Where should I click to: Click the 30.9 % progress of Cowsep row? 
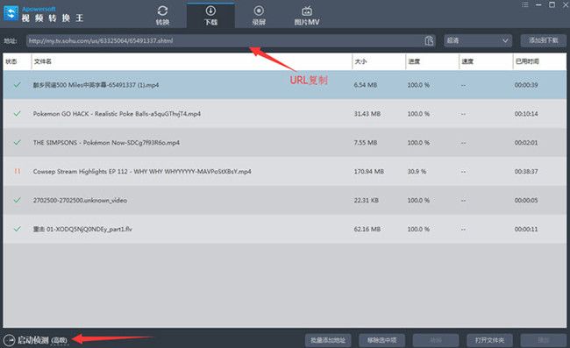[x=417, y=171]
